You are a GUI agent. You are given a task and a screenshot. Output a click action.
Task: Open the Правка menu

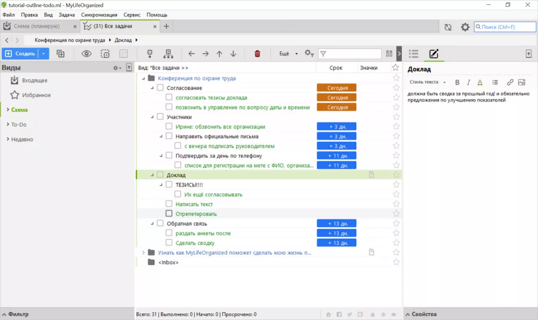click(29, 15)
